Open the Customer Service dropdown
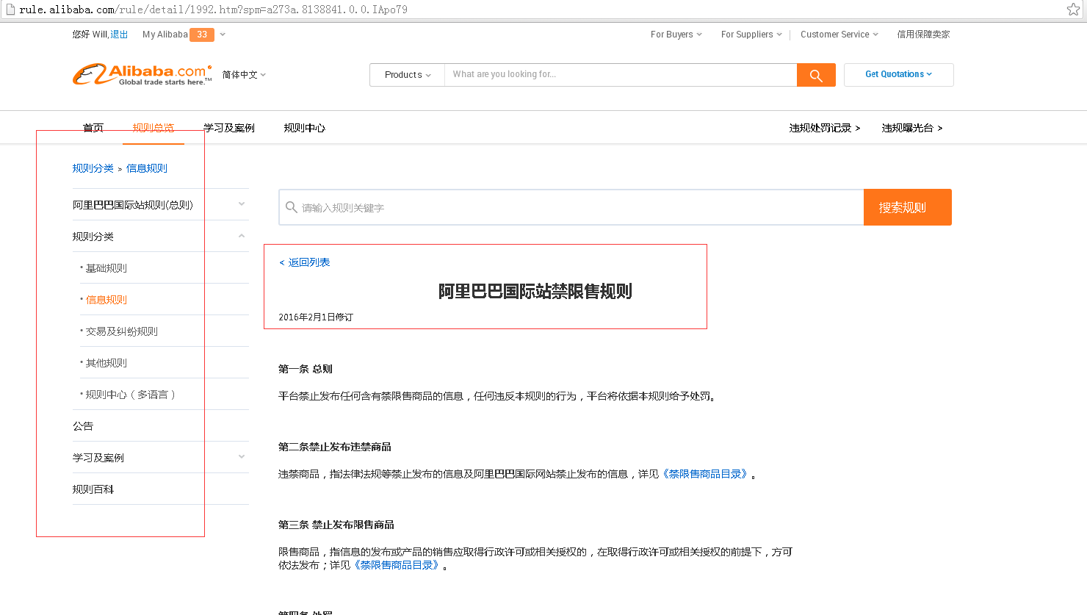 (x=839, y=35)
